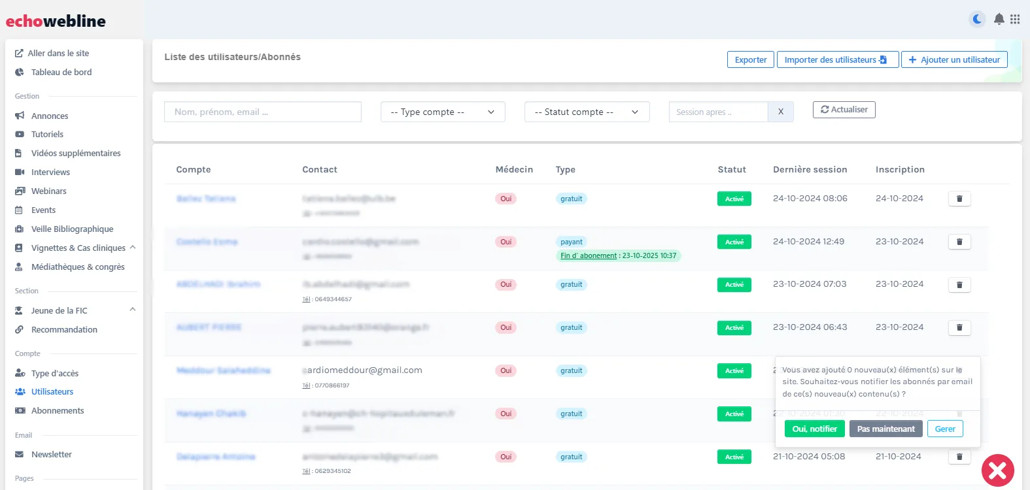The height and width of the screenshot is (490, 1030).
Task: Sort by Dernière session header
Action: click(810, 169)
